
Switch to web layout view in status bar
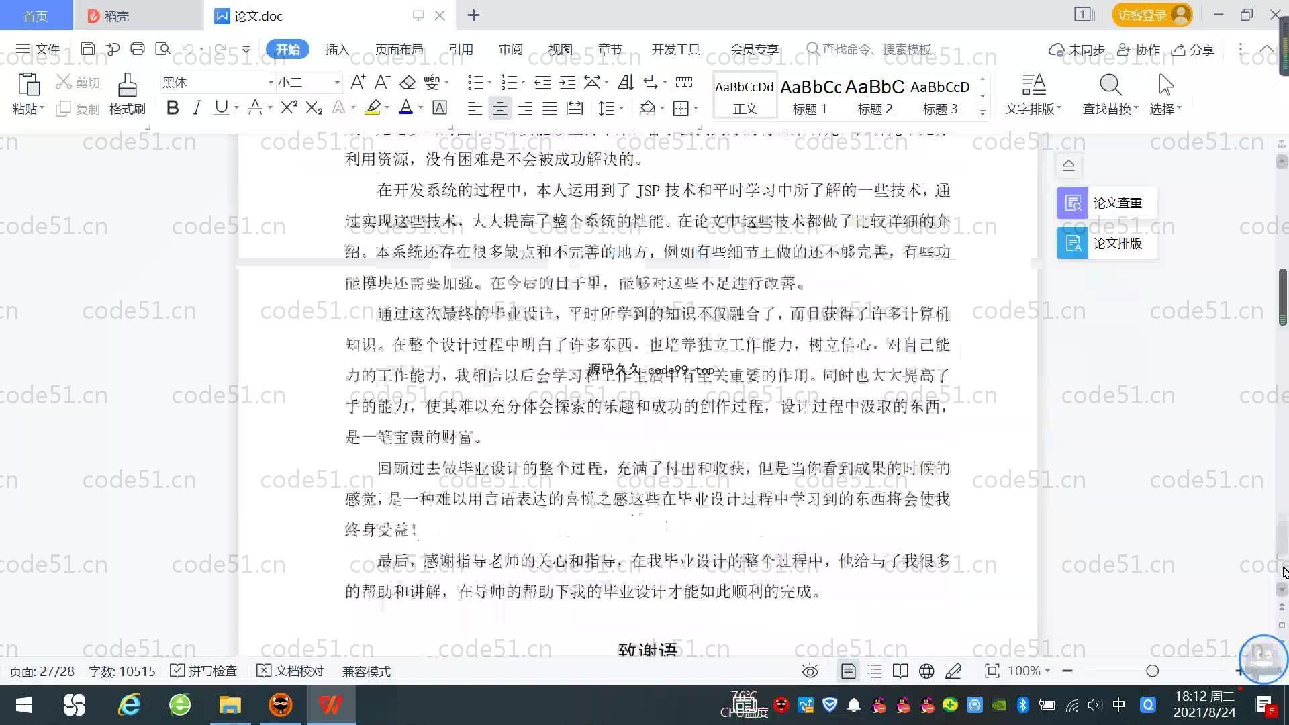click(x=926, y=671)
